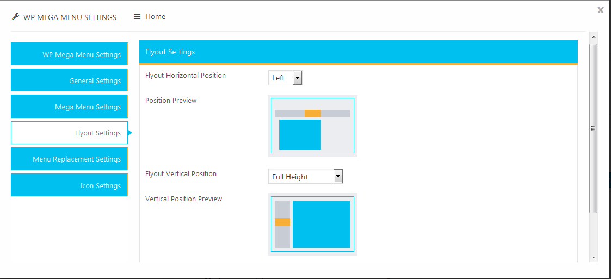
Task: Open the WP Mega Menu Settings tab
Action: tap(69, 54)
